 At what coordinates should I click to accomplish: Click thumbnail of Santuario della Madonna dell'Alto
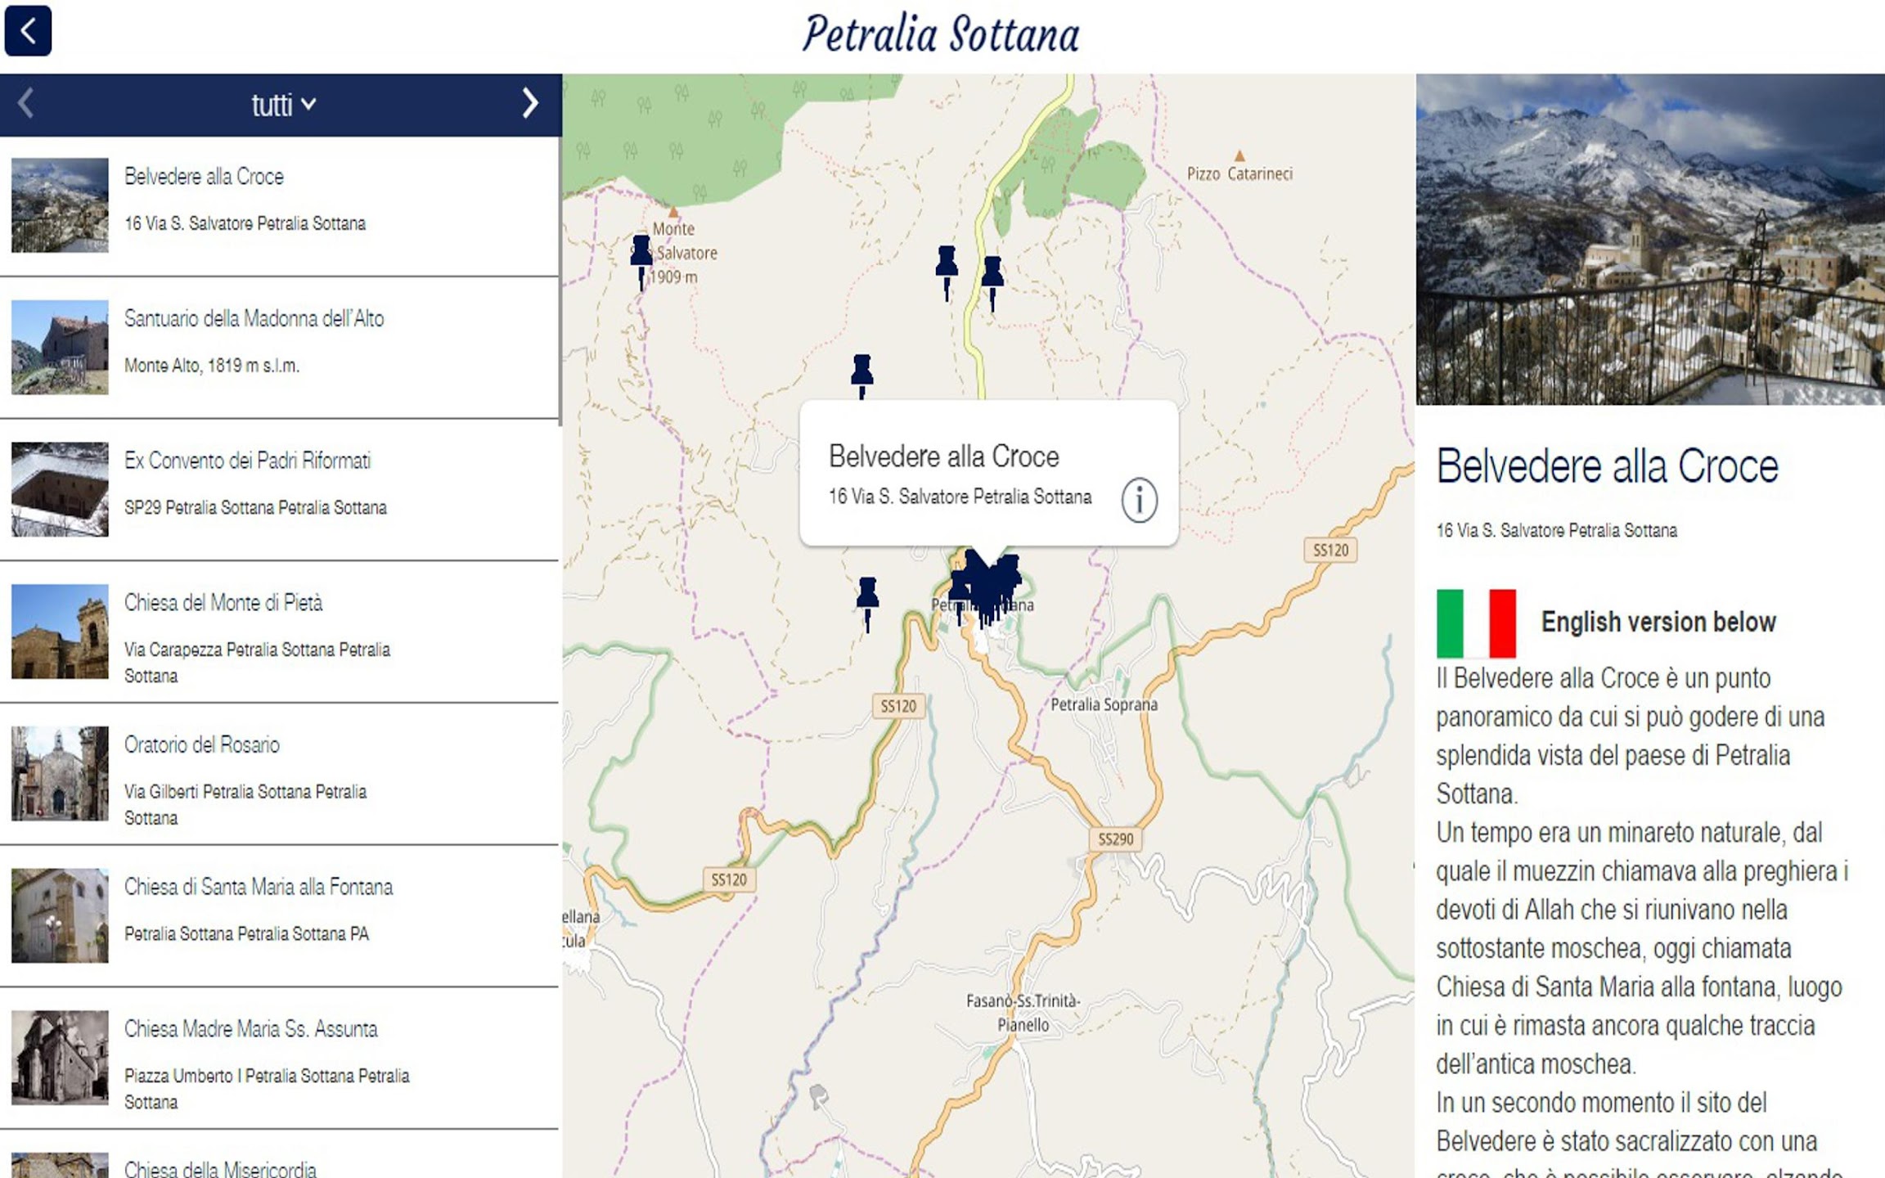pyautogui.click(x=60, y=348)
